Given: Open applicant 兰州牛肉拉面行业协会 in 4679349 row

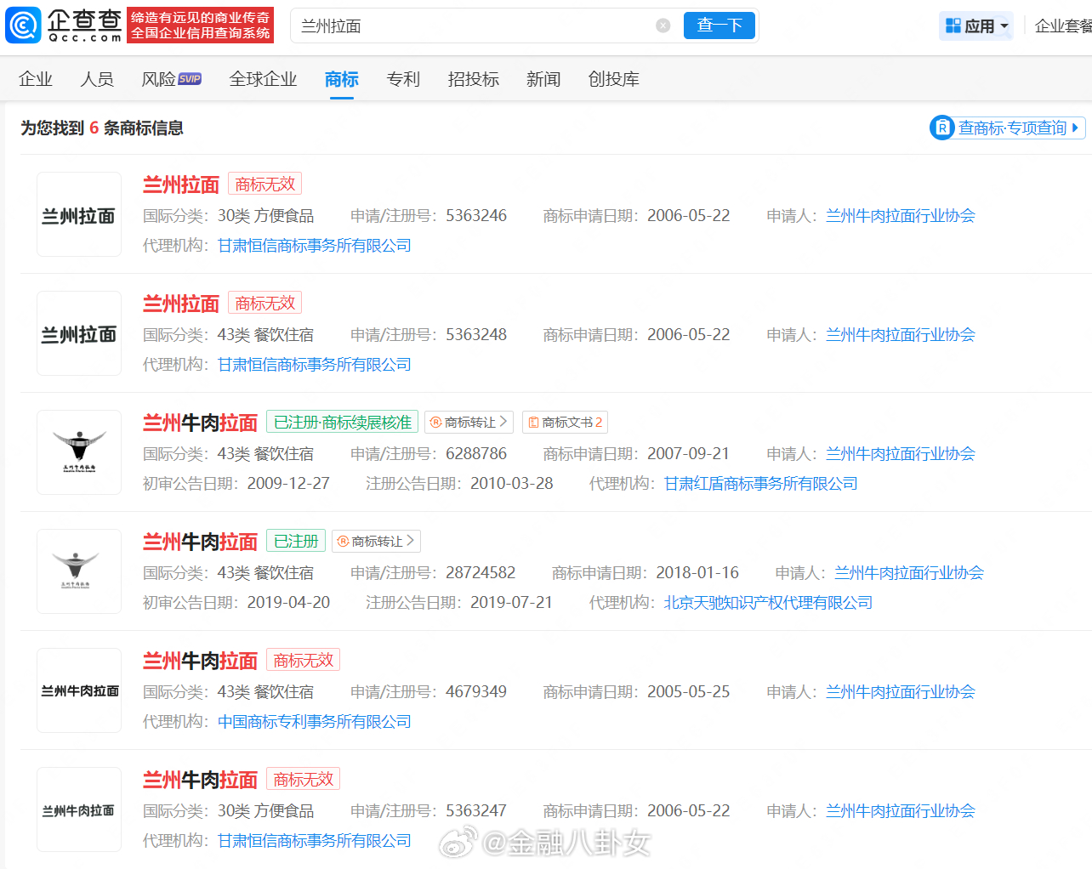Looking at the screenshot, I should (901, 692).
